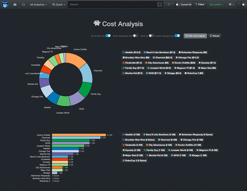Toggle RoboCop 2 ($0) legend item
The image size is (247, 191).
point(194,73)
